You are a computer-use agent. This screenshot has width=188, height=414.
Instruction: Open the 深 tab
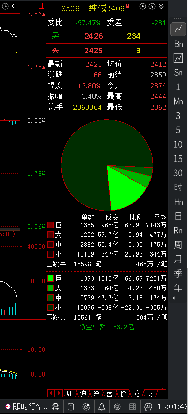pos(96,393)
